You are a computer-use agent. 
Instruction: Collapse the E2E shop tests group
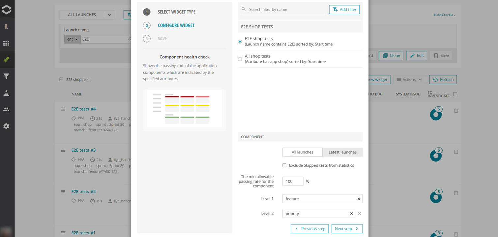(61, 79)
